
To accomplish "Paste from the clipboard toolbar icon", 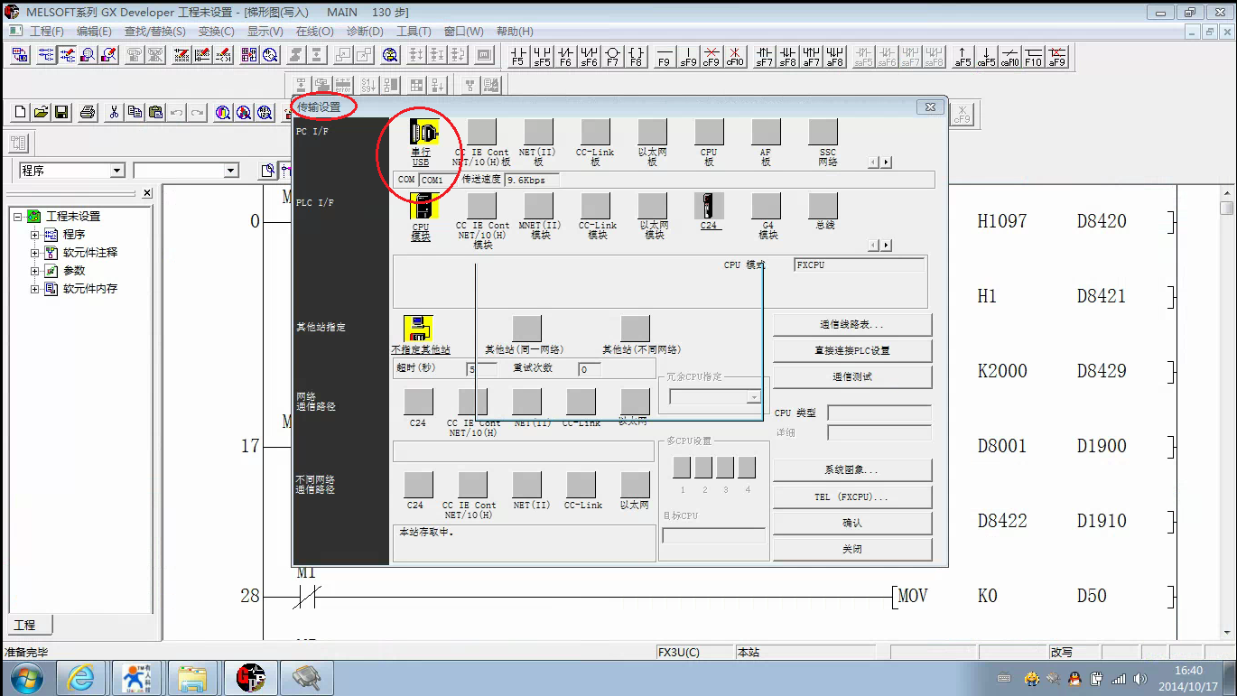I will 155,113.
